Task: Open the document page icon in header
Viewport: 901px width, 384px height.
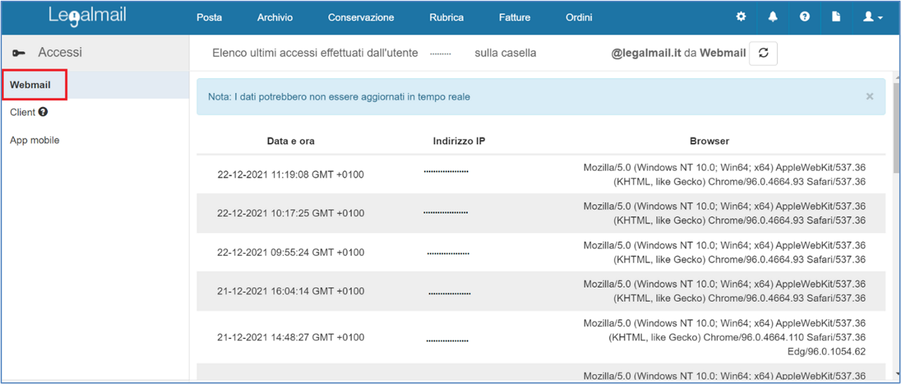Action: [x=836, y=17]
